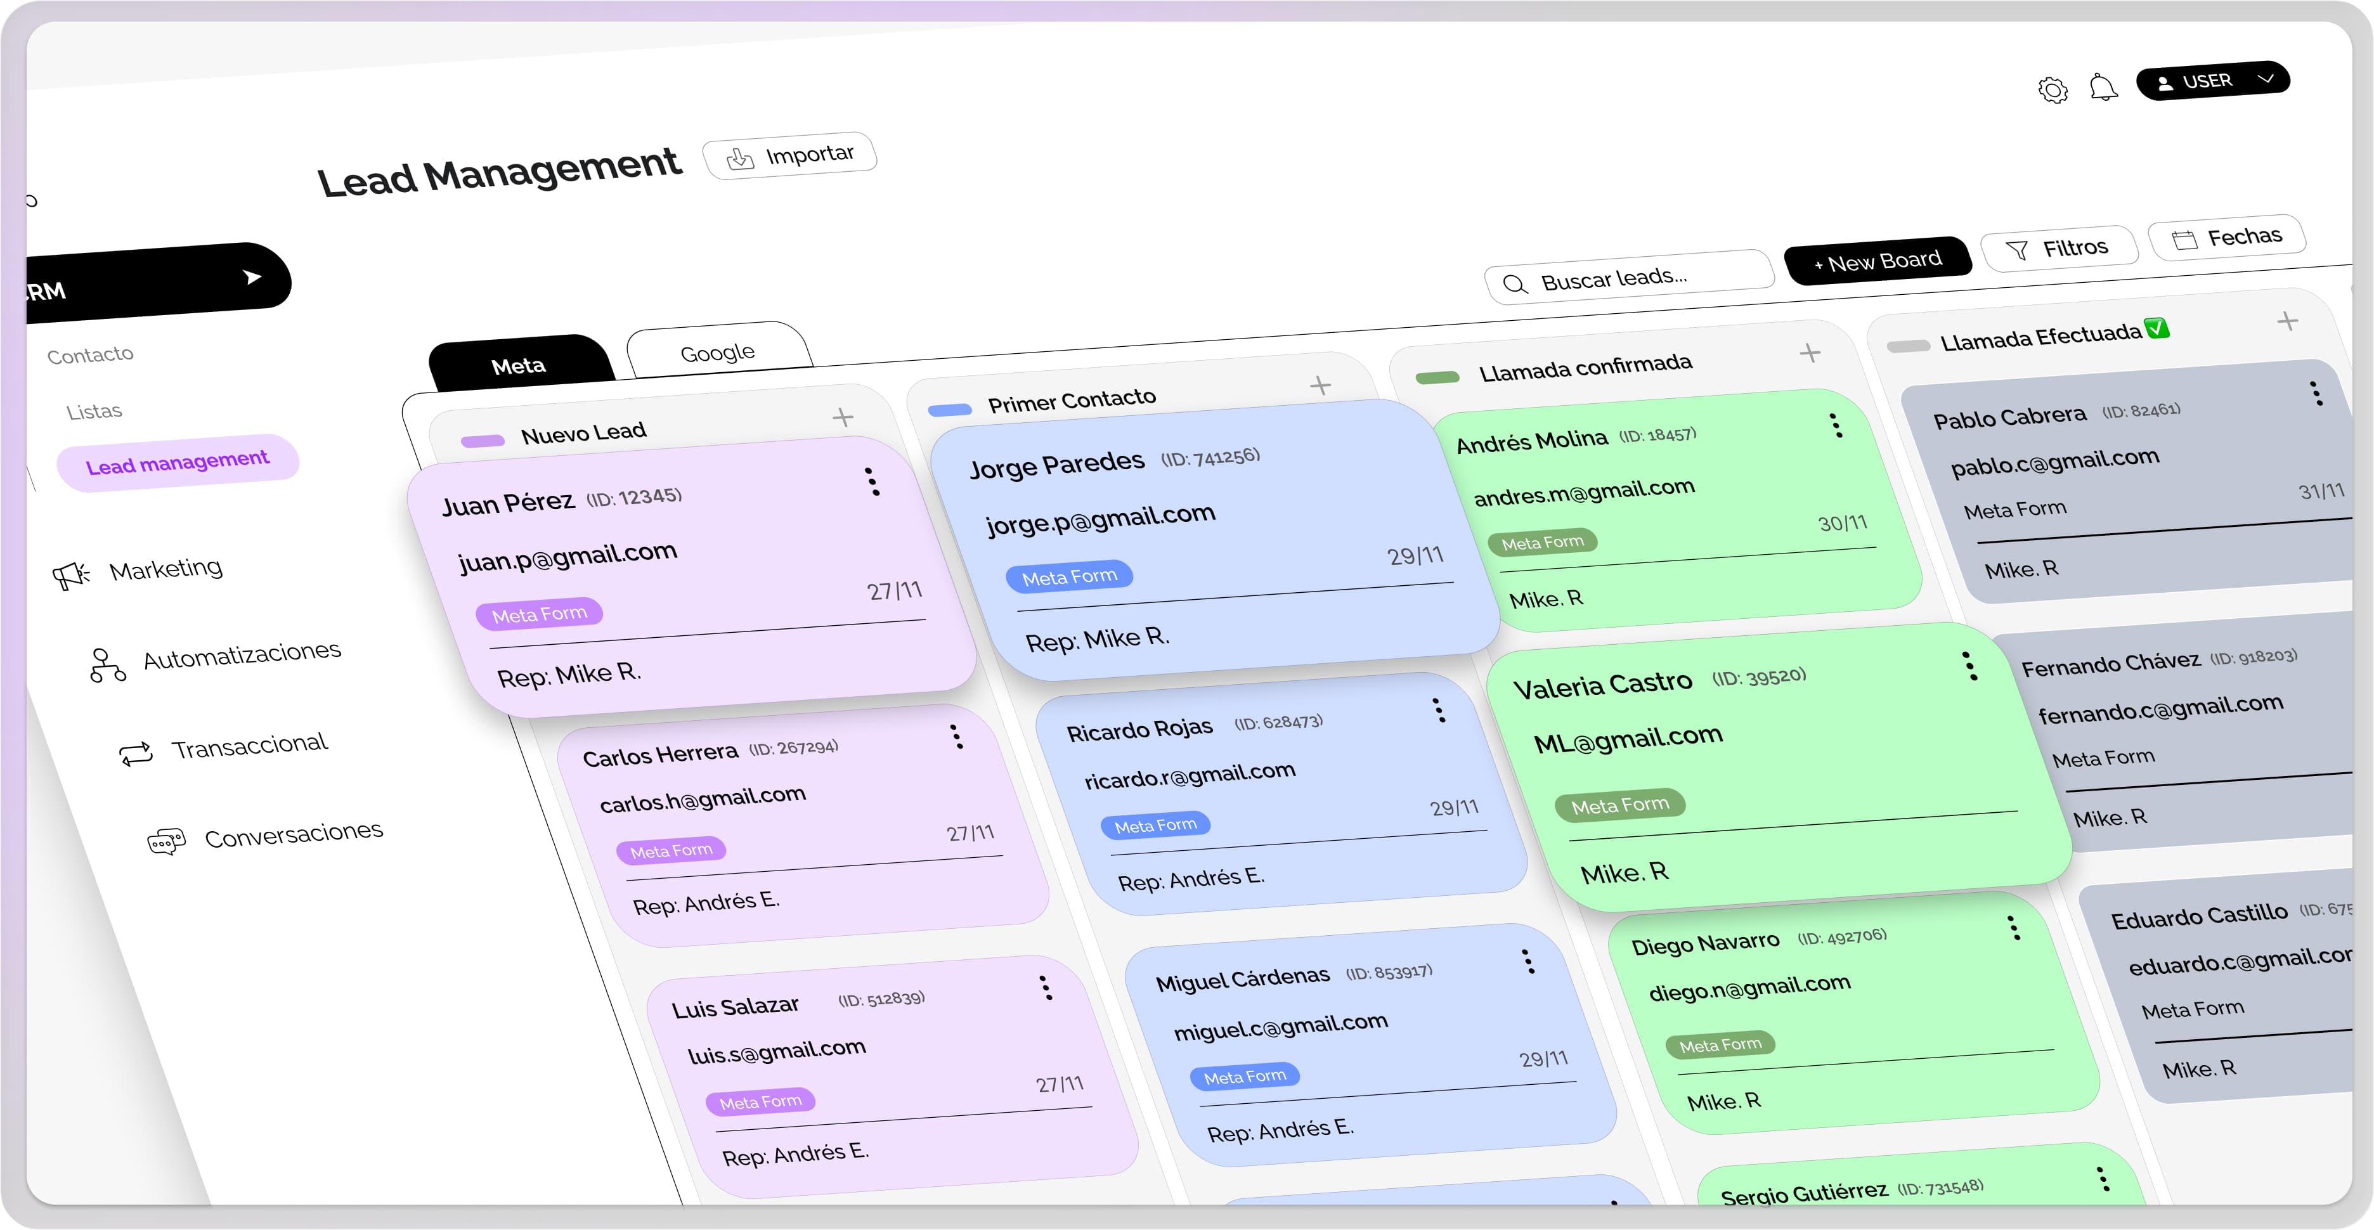Open Luis Salazar card options menu
The height and width of the screenshot is (1230, 2374).
[x=1045, y=988]
